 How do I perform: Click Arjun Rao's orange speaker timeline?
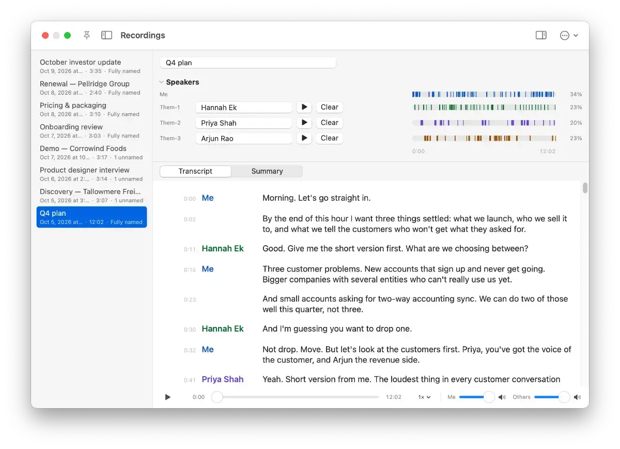484,139
